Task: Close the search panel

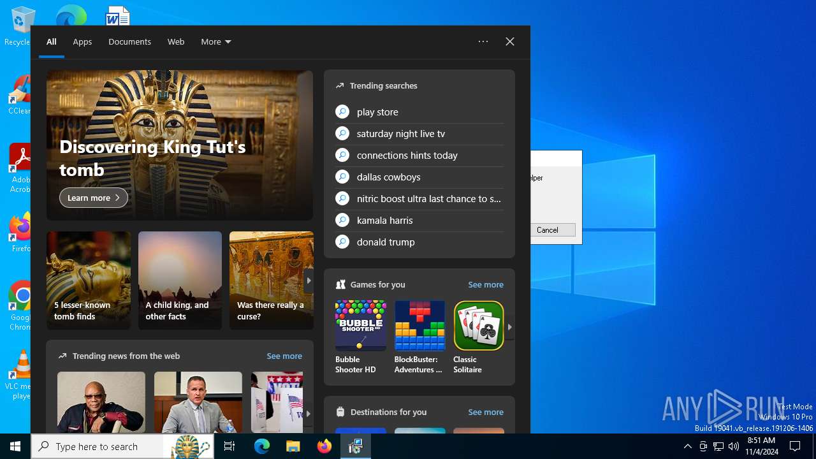Action: [x=510, y=41]
